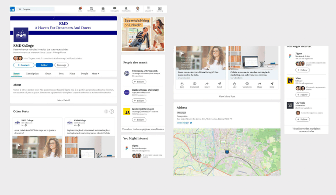336x195 pixels.
Task: Follow JavaScript Developer
Action: 139,120
